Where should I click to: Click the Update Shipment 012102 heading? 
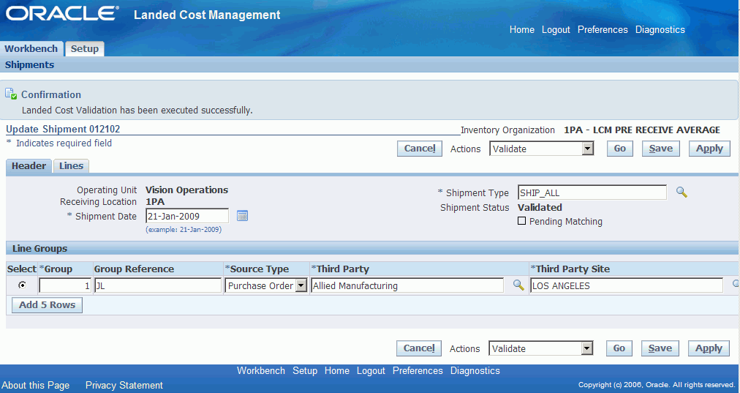[x=63, y=129]
